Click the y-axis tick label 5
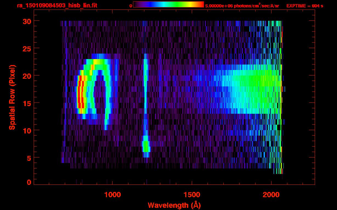Screen dimensions: 337x210 (x=29, y=158)
